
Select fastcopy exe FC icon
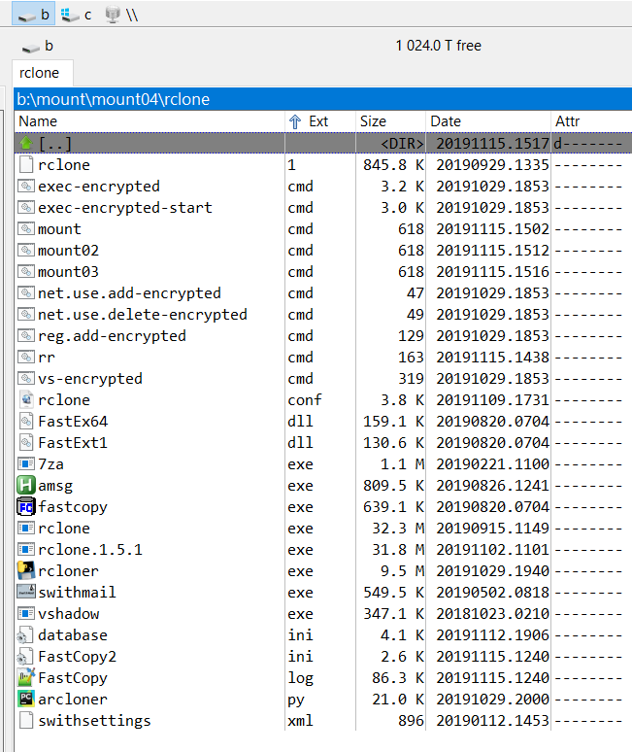[26, 507]
